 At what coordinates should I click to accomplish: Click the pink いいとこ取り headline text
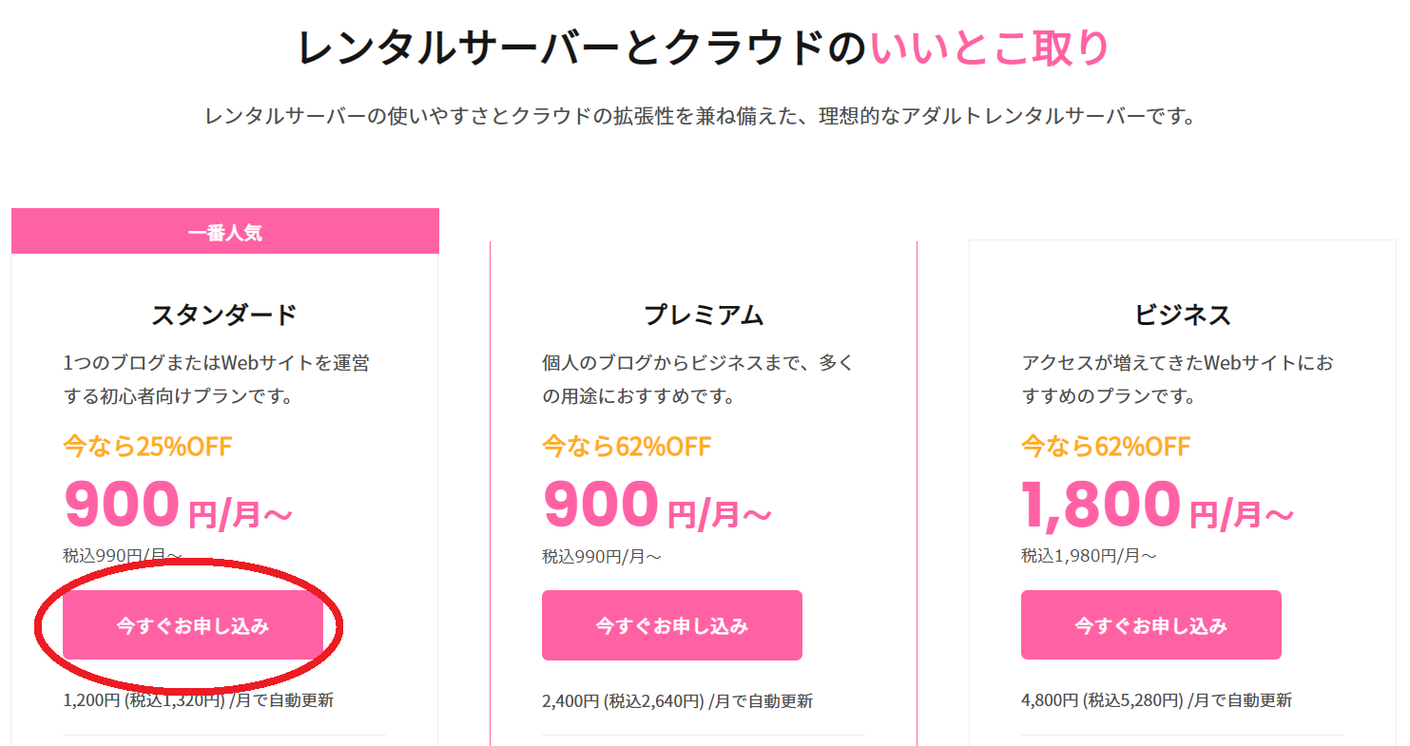[x=989, y=48]
